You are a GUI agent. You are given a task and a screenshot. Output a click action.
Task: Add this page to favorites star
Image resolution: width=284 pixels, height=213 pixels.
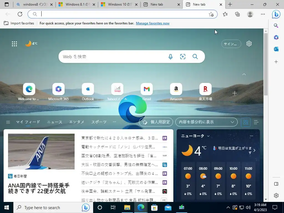click(211, 14)
